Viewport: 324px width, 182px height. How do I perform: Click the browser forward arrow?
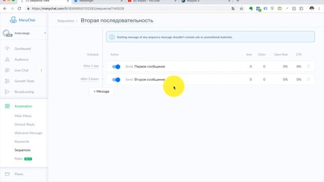tap(12, 9)
